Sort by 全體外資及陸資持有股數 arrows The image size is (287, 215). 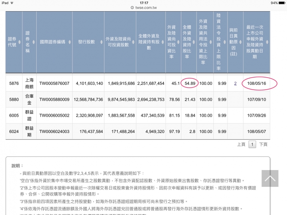(x=163, y=42)
